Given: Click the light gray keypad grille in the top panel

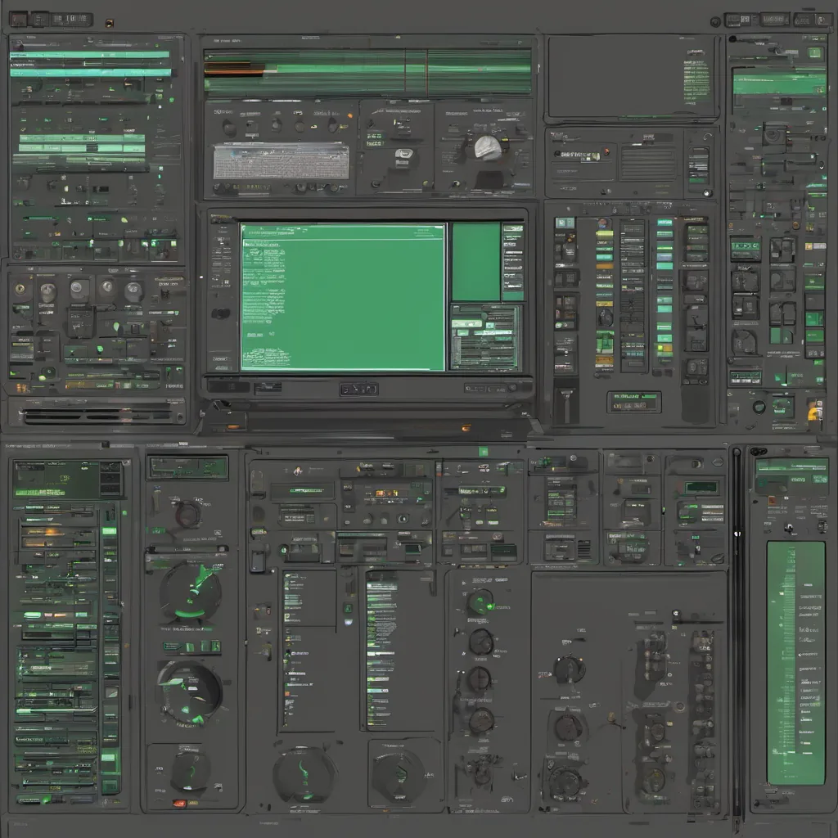Looking at the screenshot, I should click(x=281, y=161).
